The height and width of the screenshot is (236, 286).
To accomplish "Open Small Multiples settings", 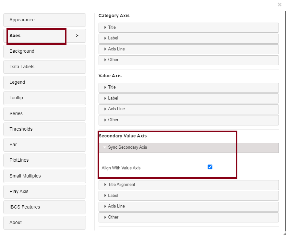I will coord(44,176).
